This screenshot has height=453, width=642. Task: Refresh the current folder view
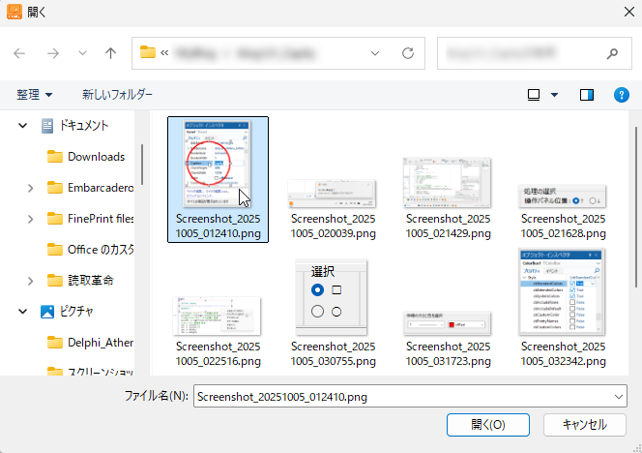pyautogui.click(x=407, y=52)
